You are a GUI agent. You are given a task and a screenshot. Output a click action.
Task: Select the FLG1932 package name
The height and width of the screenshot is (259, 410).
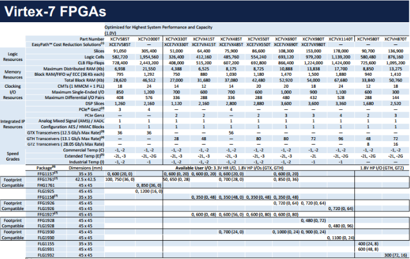coord(46,256)
